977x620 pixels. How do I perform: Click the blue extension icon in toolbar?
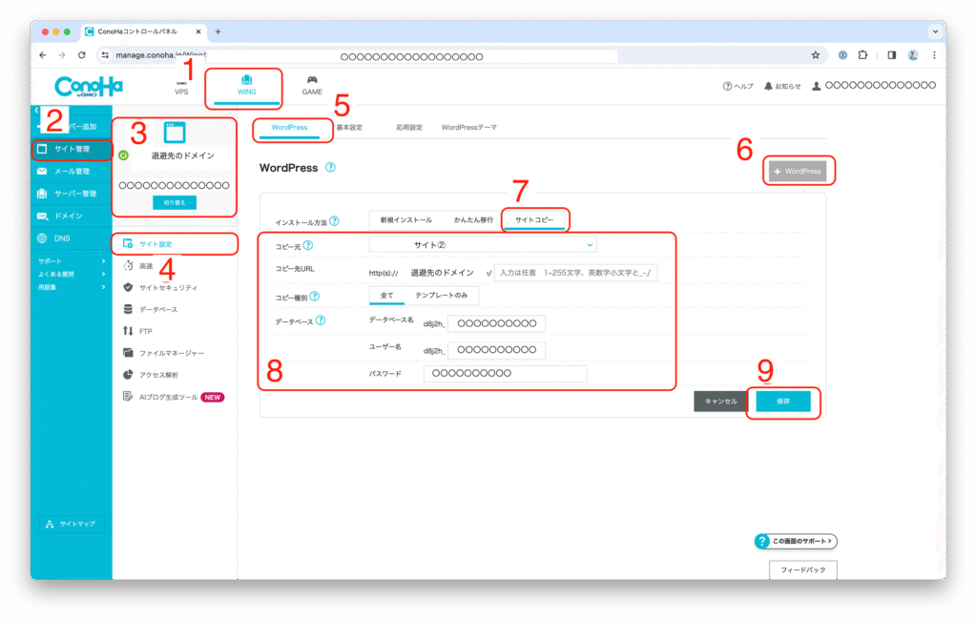tap(842, 54)
